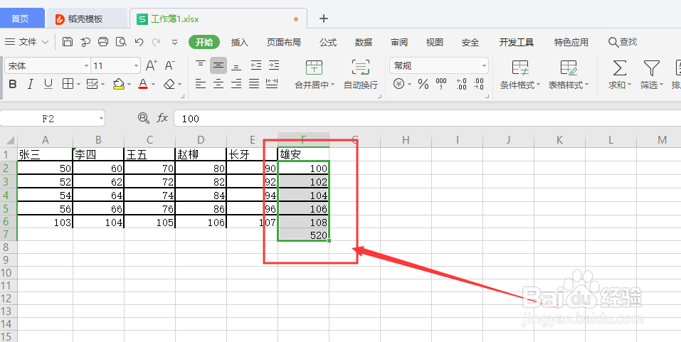Viewport: 681px width, 342px height.
Task: Align text left
Action: click(x=200, y=84)
